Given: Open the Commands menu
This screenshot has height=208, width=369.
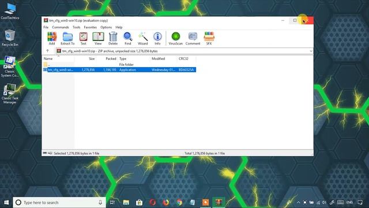Looking at the screenshot, I should (61, 27).
